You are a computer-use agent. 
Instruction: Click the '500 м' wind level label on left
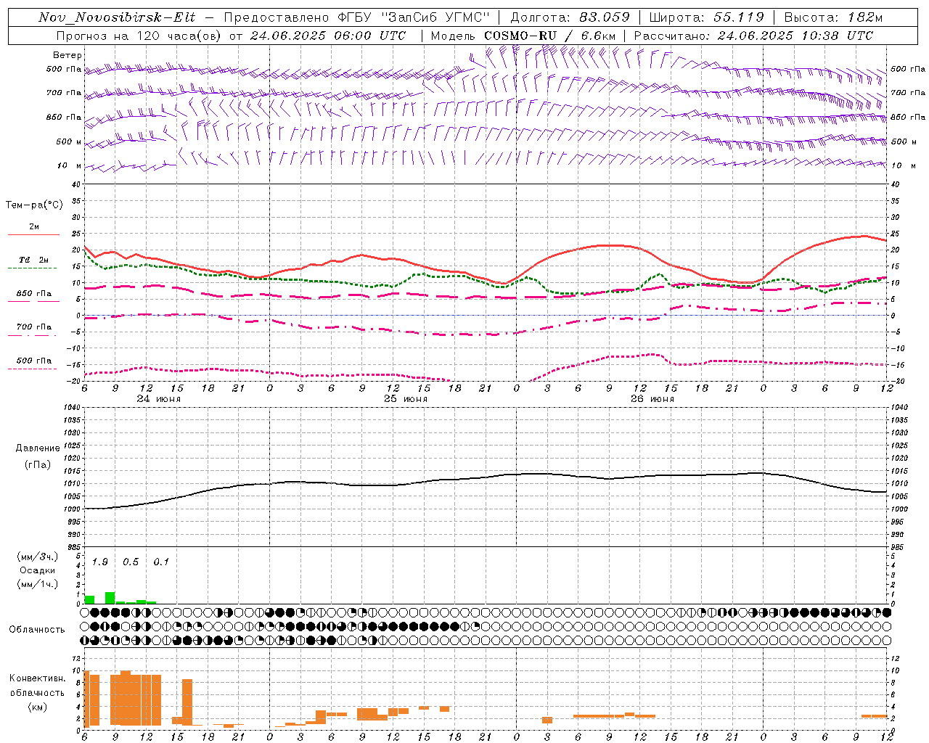[69, 142]
